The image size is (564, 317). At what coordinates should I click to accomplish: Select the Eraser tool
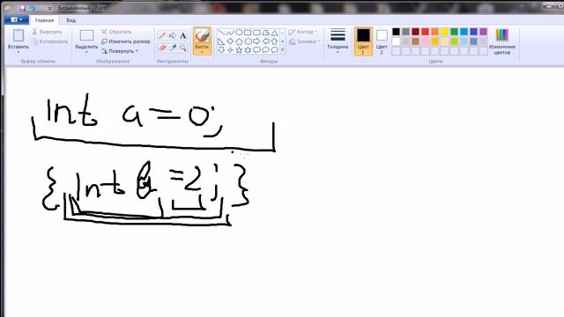coord(162,48)
